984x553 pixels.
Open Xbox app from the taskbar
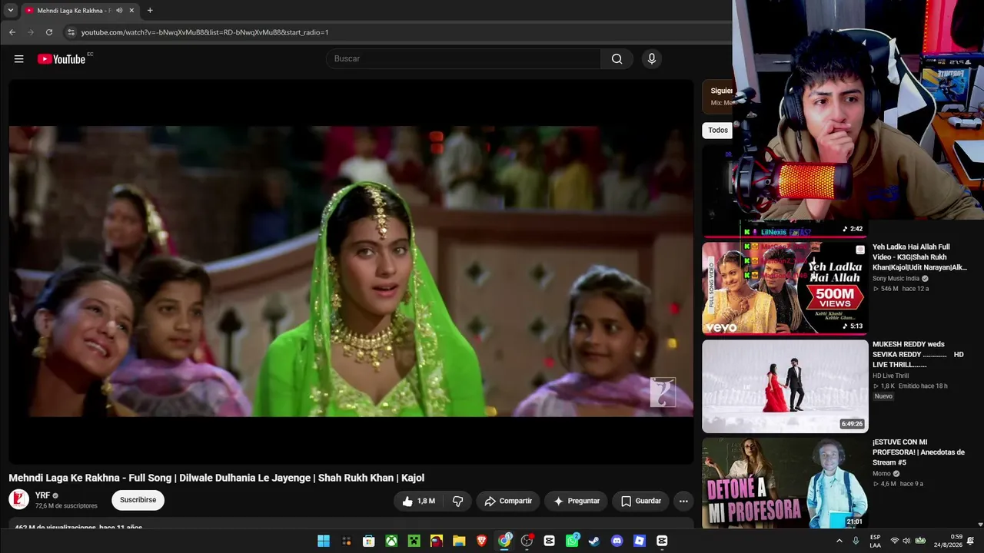[x=391, y=541]
